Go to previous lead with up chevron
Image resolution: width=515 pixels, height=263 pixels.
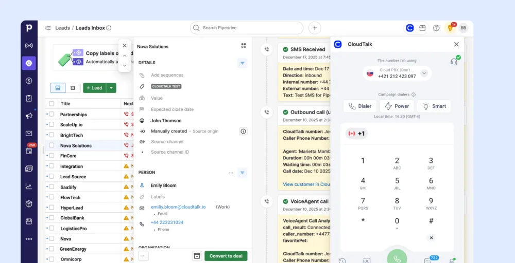125,55
